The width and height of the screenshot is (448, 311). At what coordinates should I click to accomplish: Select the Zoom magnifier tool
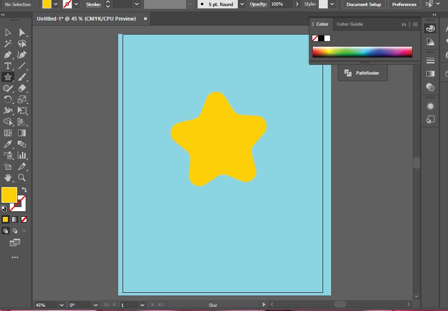pos(22,178)
